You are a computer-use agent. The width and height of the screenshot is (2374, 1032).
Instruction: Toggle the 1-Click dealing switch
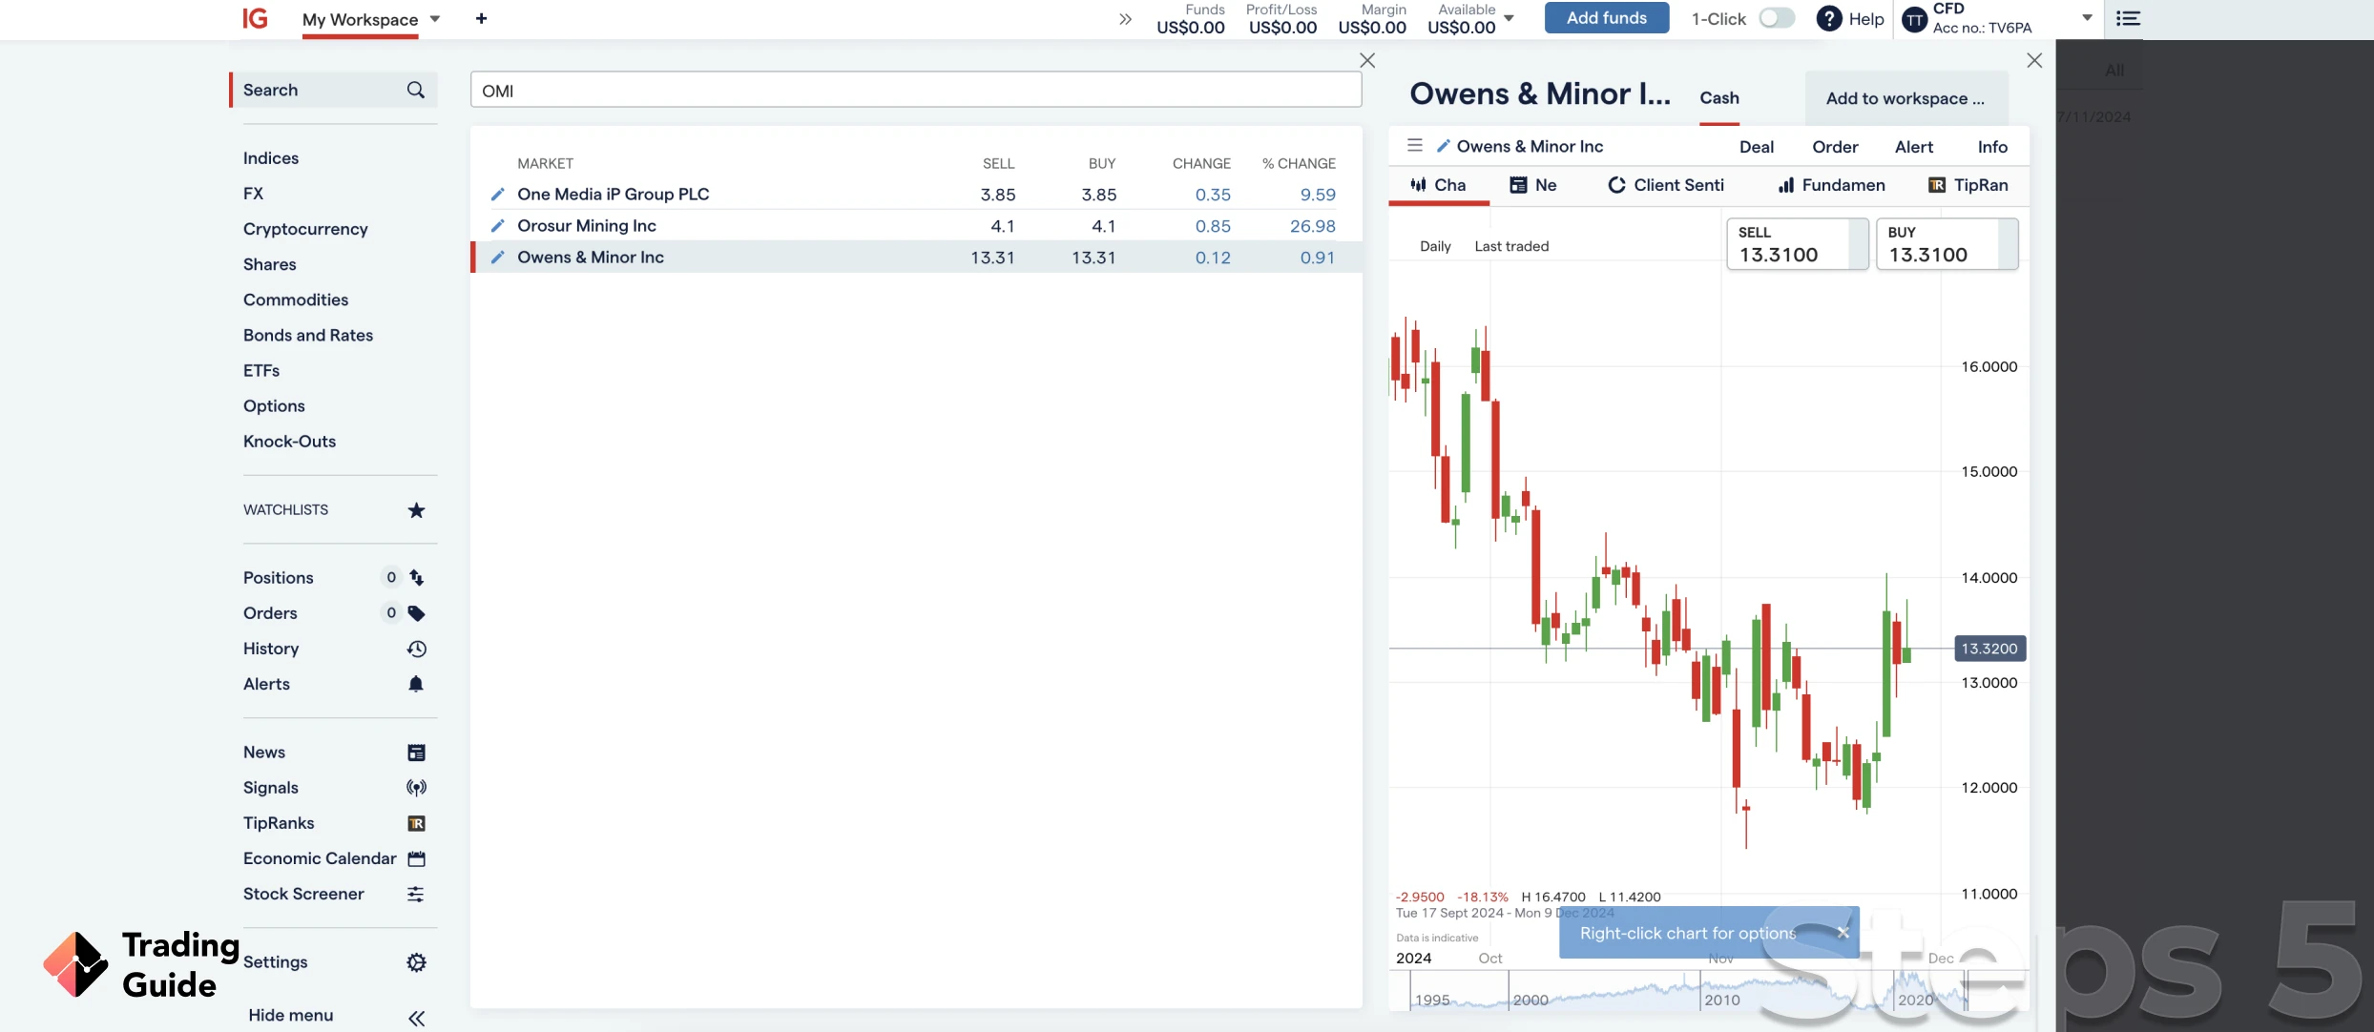pyautogui.click(x=1777, y=18)
